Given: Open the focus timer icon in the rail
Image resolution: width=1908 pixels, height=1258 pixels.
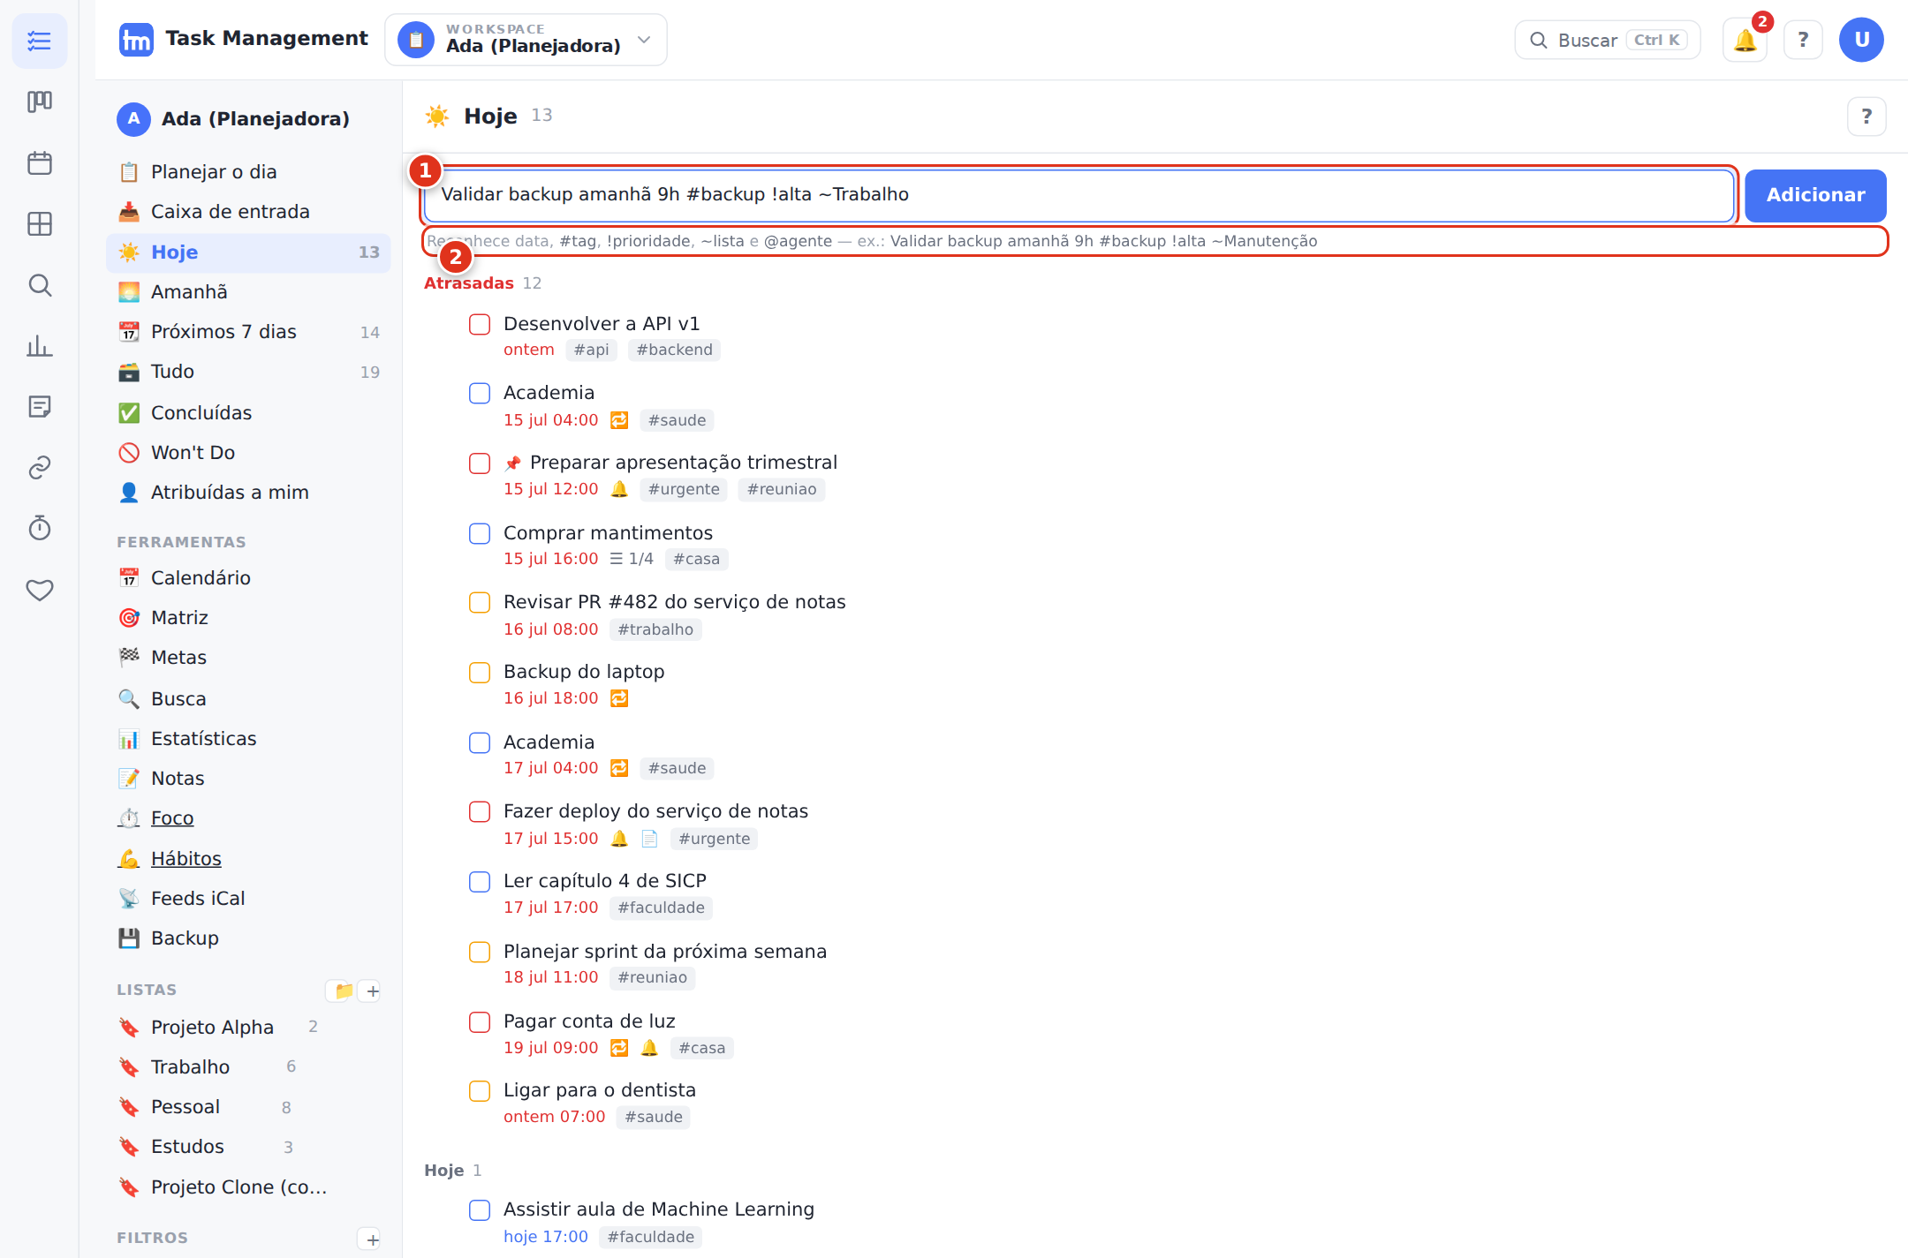Looking at the screenshot, I should 40,529.
